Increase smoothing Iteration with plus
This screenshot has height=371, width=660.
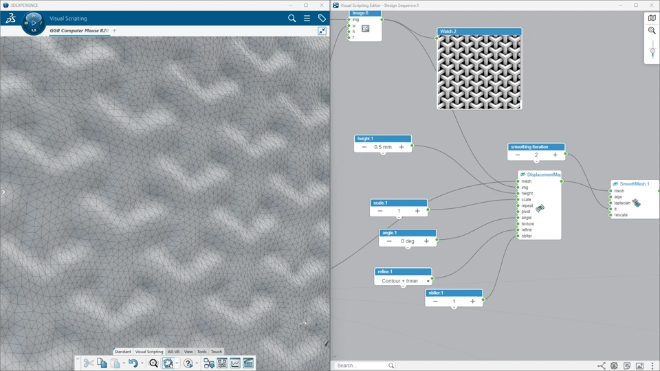click(555, 155)
